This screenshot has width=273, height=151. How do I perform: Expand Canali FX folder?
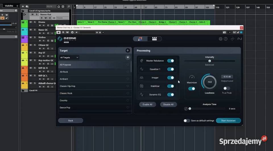tap(23, 90)
